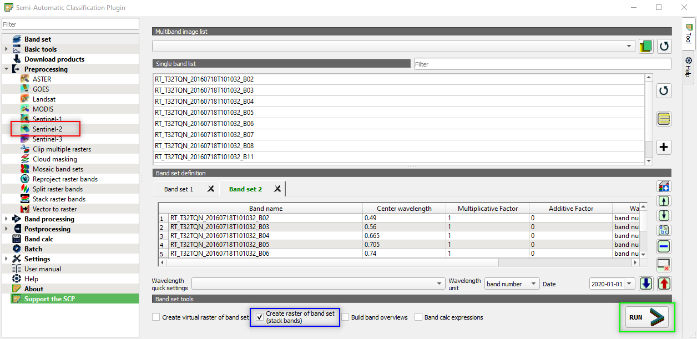Enable Build band overviews
The width and height of the screenshot is (697, 339).
pyautogui.click(x=345, y=317)
